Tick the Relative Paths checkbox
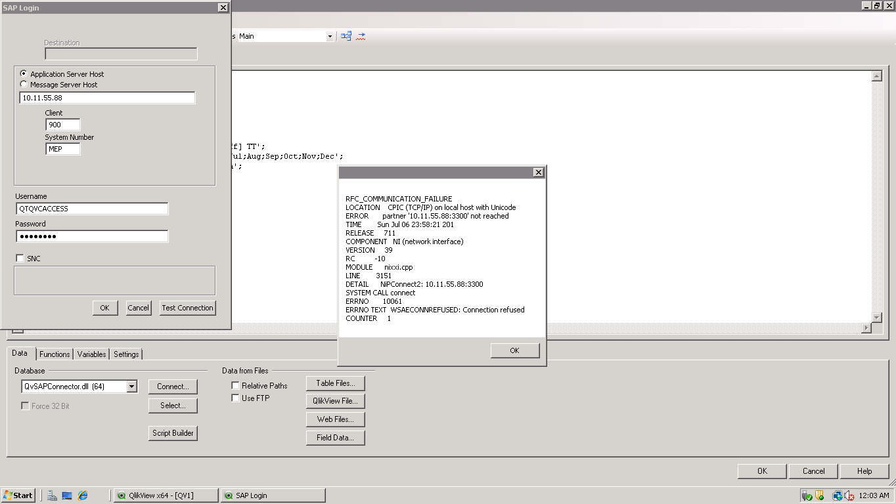Image resolution: width=896 pixels, height=504 pixels. tap(235, 386)
